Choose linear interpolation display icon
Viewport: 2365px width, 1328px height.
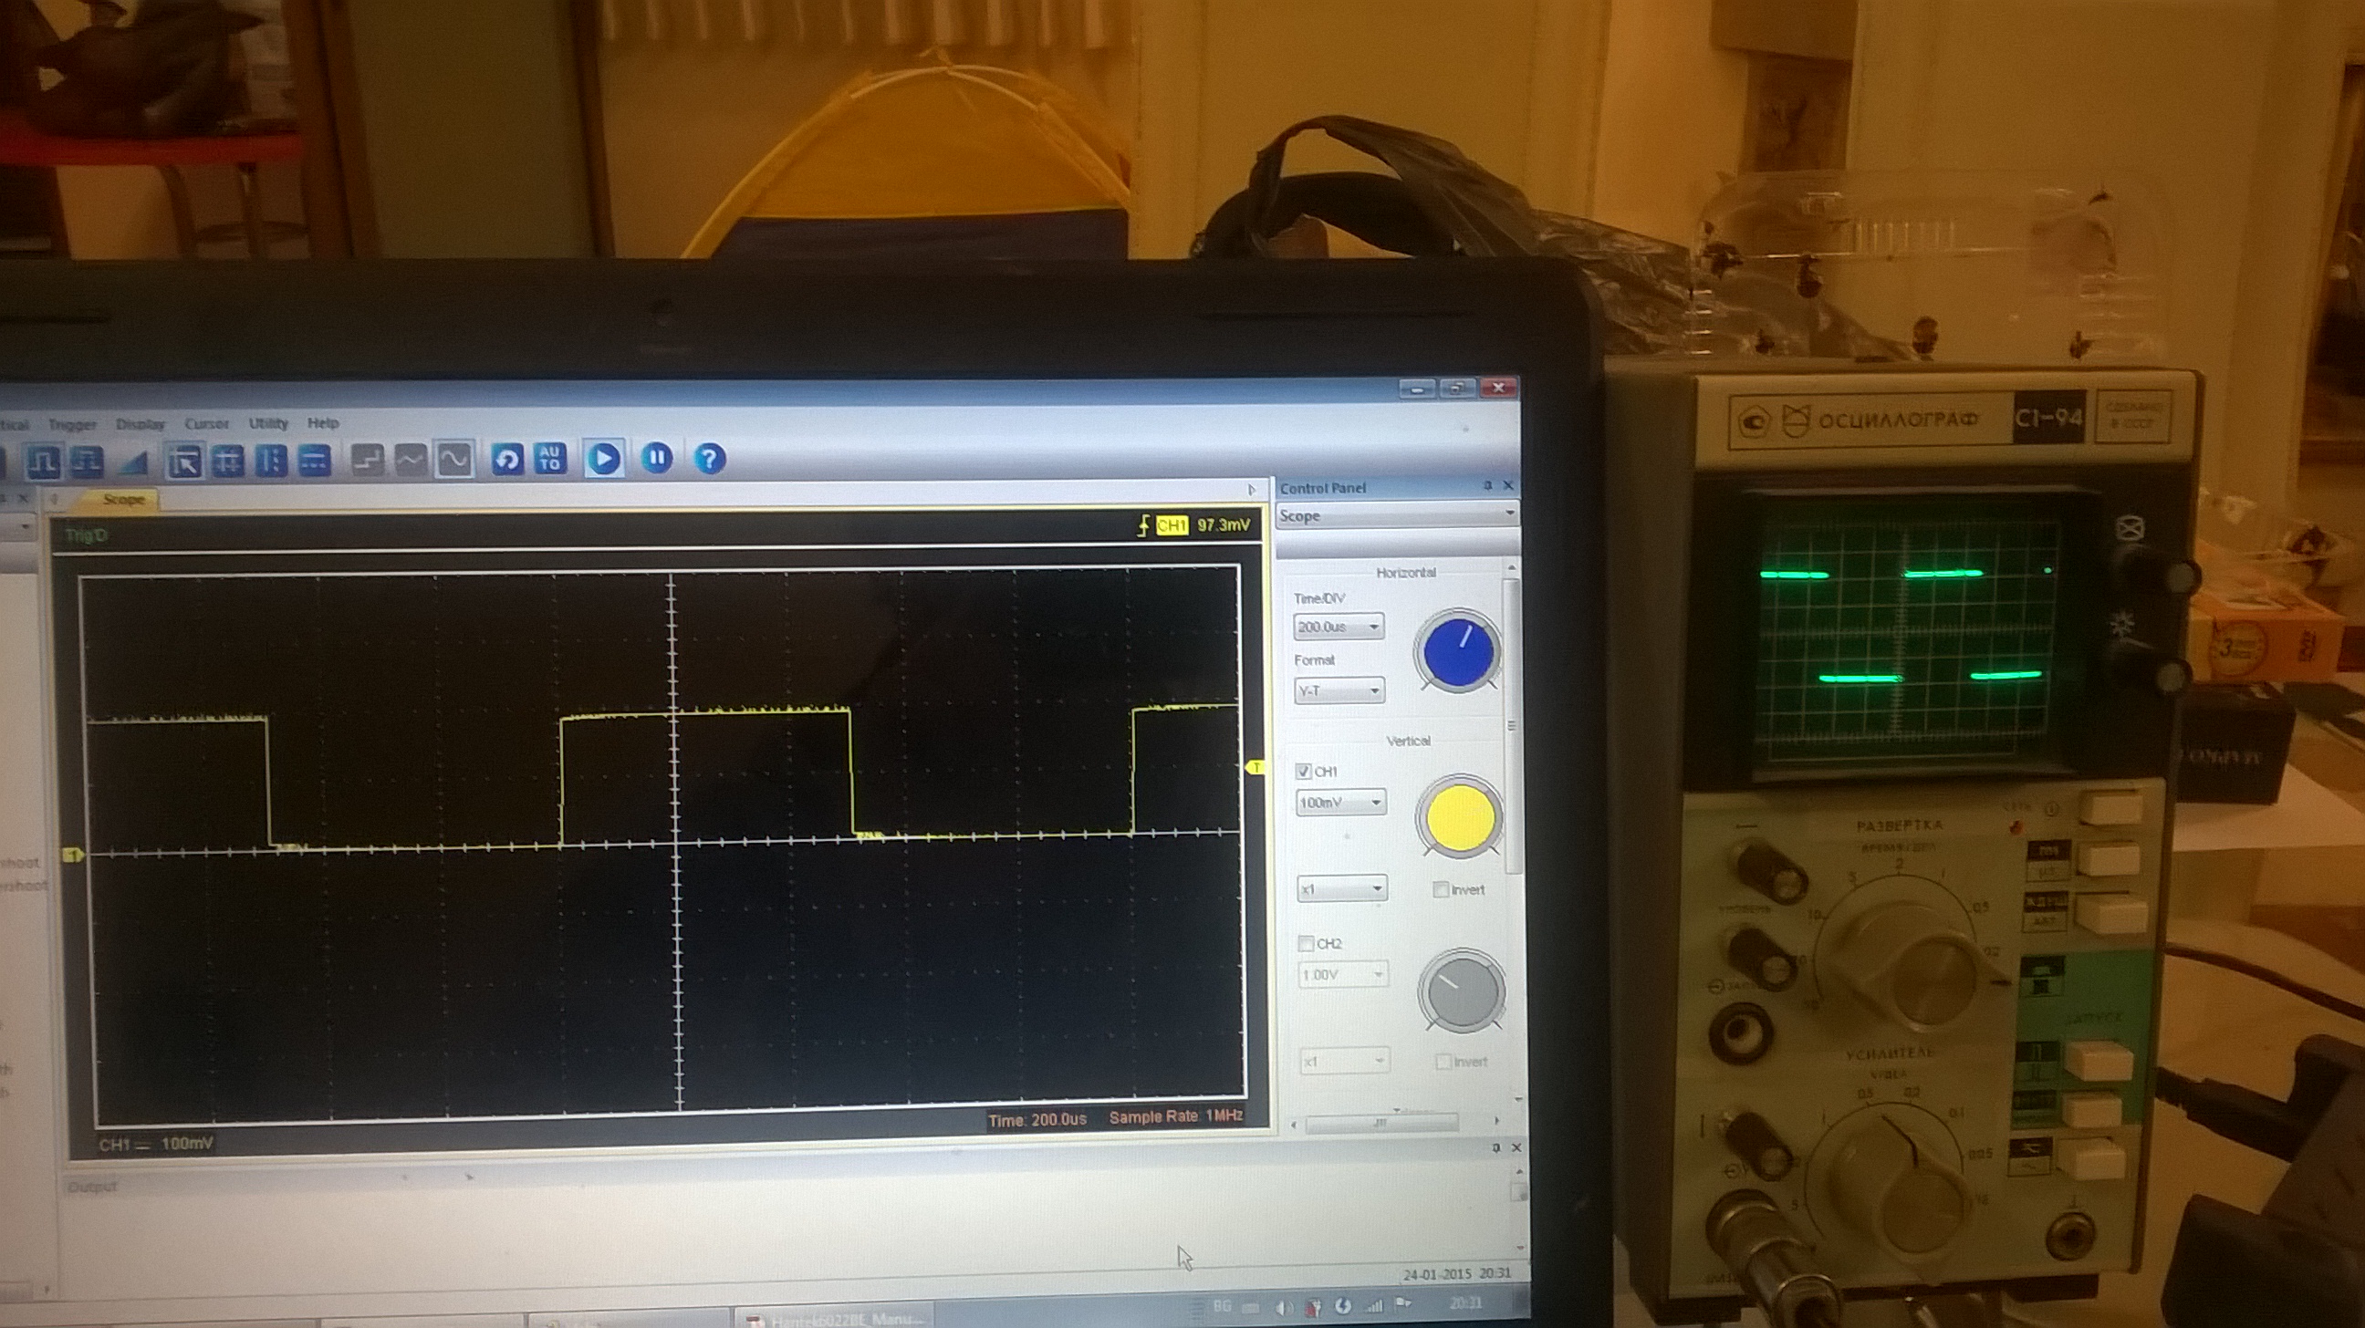coord(411,460)
